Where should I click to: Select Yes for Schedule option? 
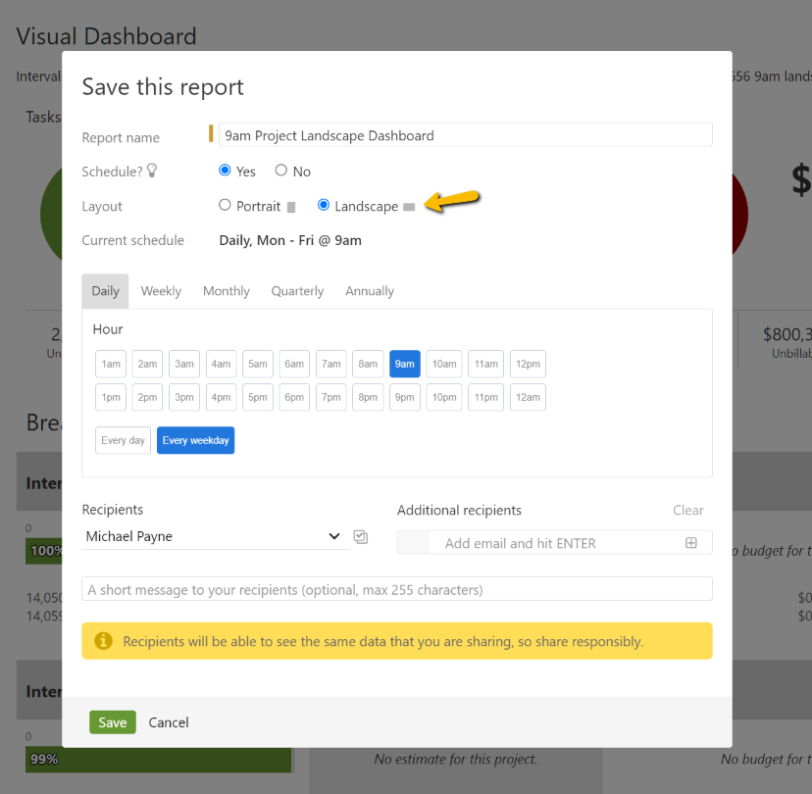226,171
